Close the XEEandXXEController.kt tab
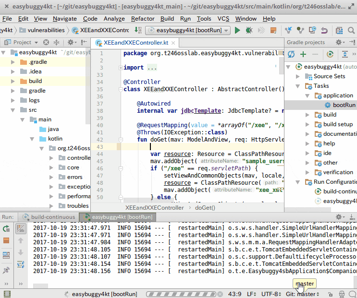 coord(173,43)
